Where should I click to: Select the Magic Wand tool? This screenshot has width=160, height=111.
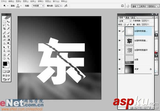click(8, 25)
